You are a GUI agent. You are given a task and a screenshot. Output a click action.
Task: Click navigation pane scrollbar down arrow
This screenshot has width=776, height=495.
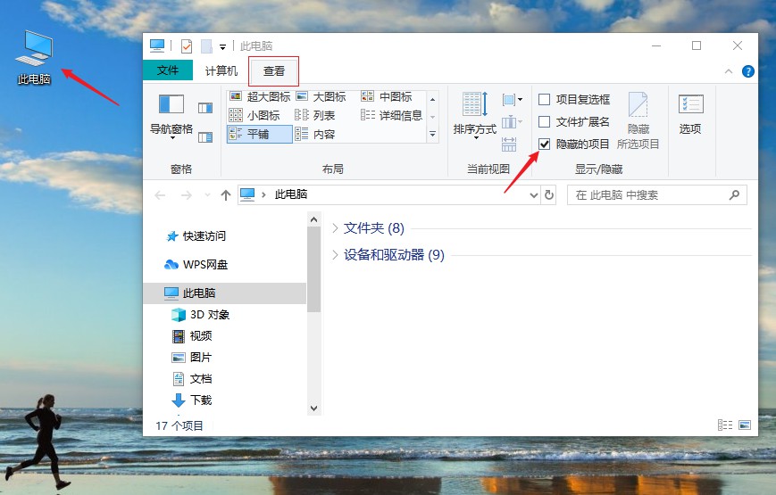click(x=313, y=408)
